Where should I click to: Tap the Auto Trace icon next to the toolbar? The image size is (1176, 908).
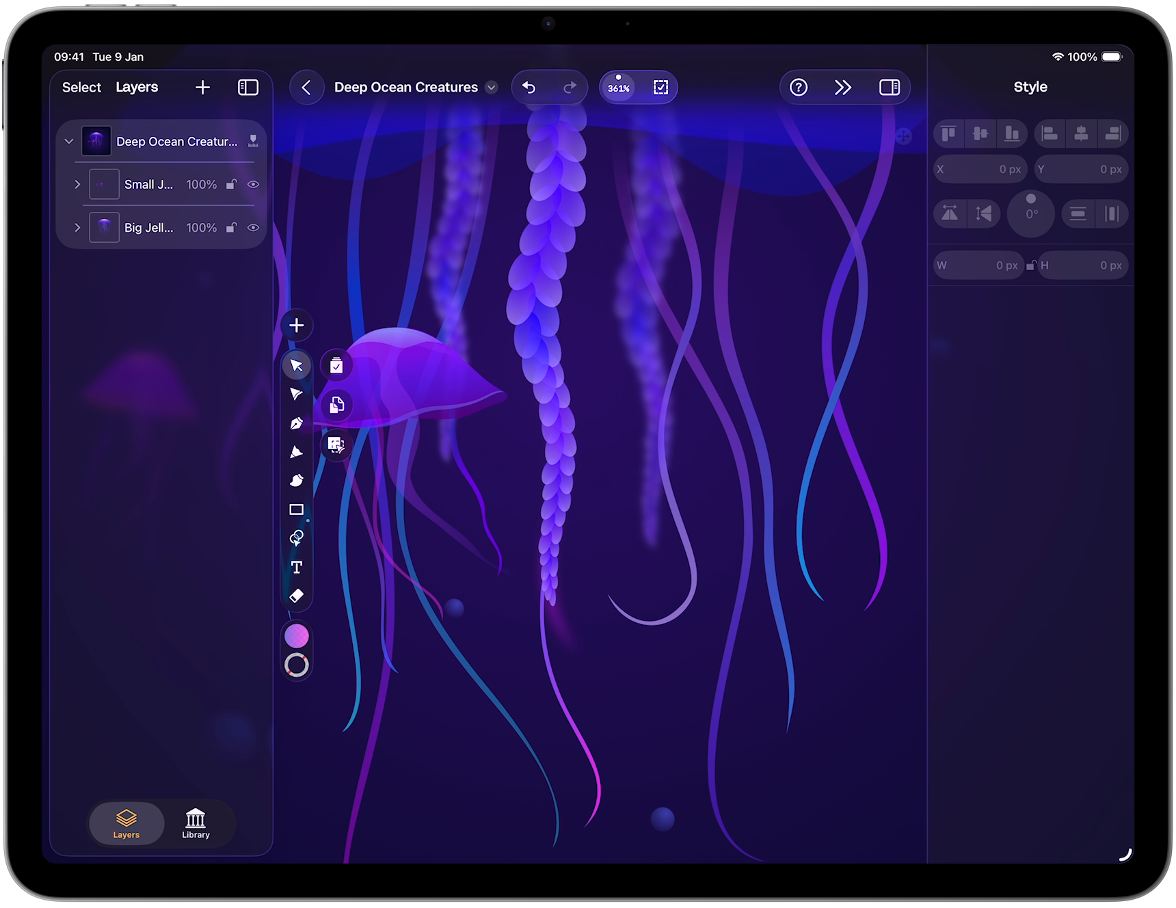coord(336,444)
